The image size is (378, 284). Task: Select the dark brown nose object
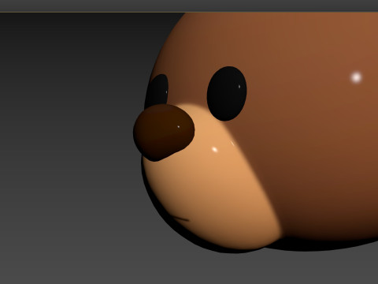pyautogui.click(x=164, y=133)
